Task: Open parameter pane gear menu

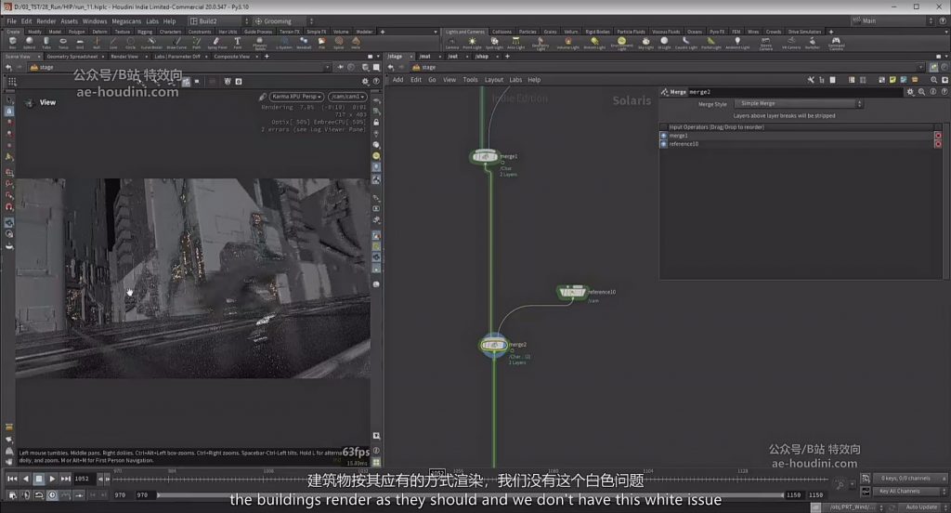Action: tap(910, 92)
